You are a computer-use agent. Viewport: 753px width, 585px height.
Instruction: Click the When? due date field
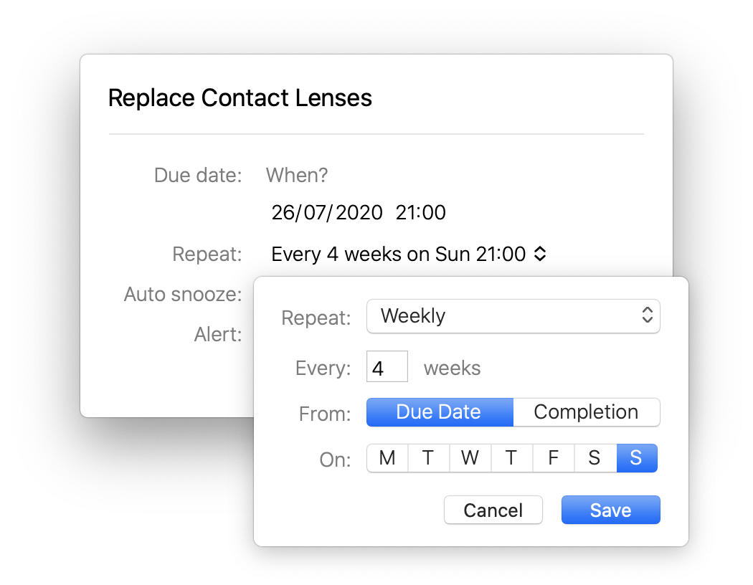tap(297, 176)
